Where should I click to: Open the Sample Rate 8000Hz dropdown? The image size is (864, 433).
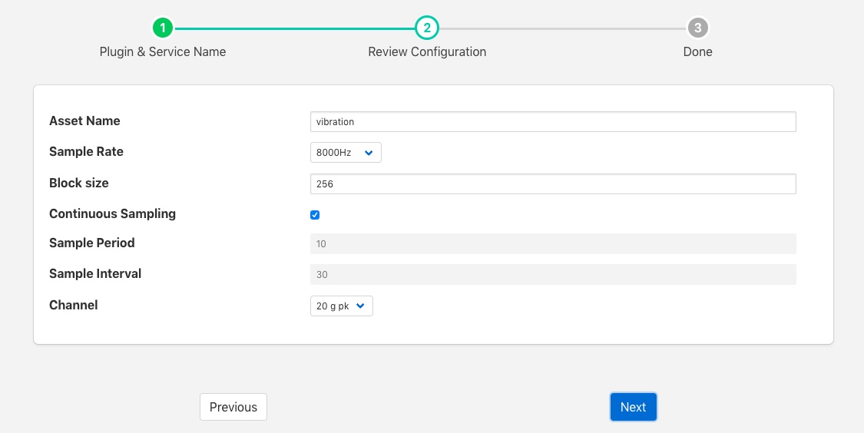coord(346,153)
